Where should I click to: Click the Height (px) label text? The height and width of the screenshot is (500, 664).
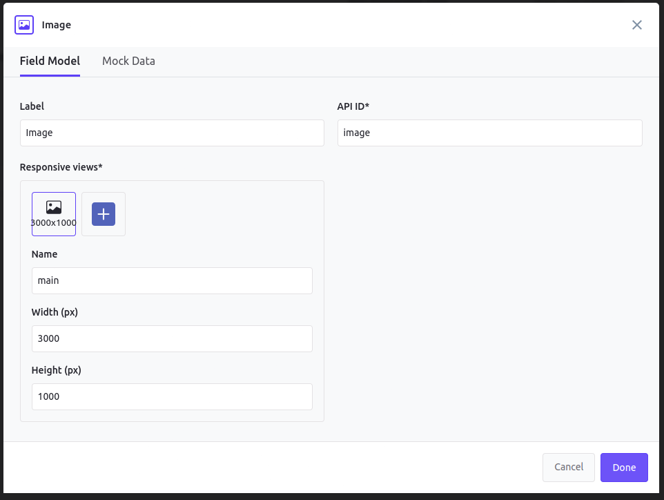[57, 370]
